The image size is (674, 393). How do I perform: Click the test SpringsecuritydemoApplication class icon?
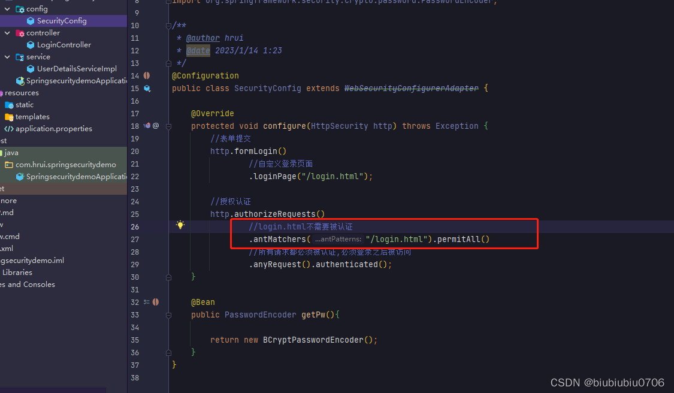[20, 177]
